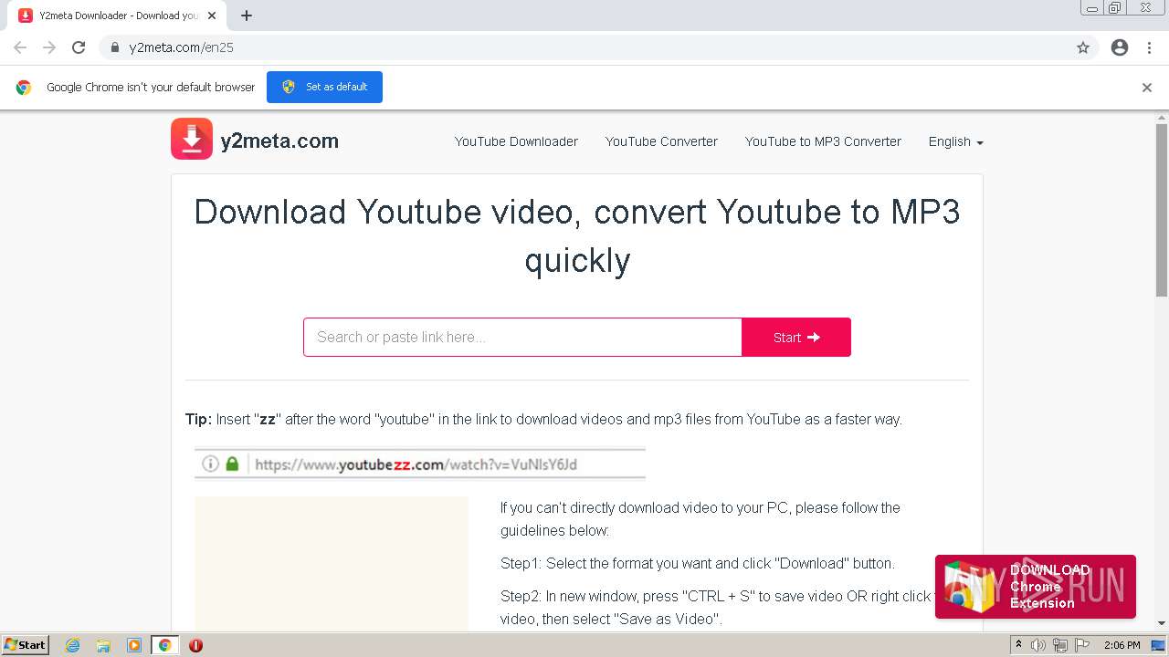Screen dimensions: 1169x657
Task: Bookmark this page with the star icon
Action: pos(1083,47)
